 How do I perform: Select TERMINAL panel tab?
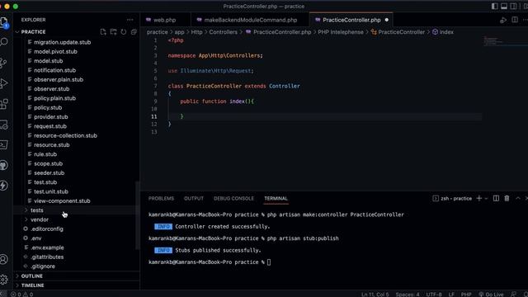276,198
